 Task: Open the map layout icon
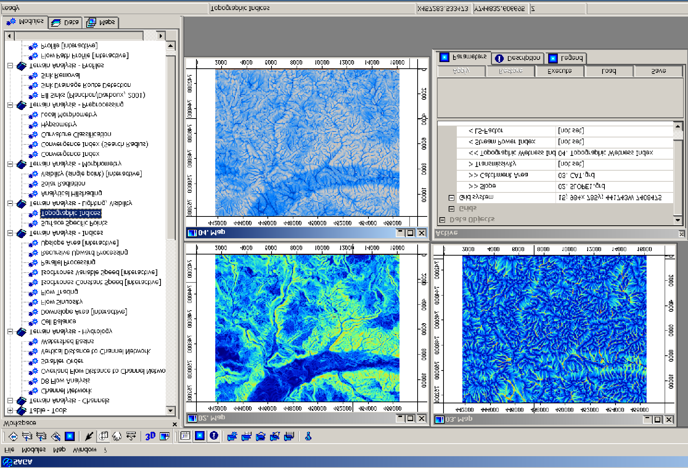click(x=164, y=437)
